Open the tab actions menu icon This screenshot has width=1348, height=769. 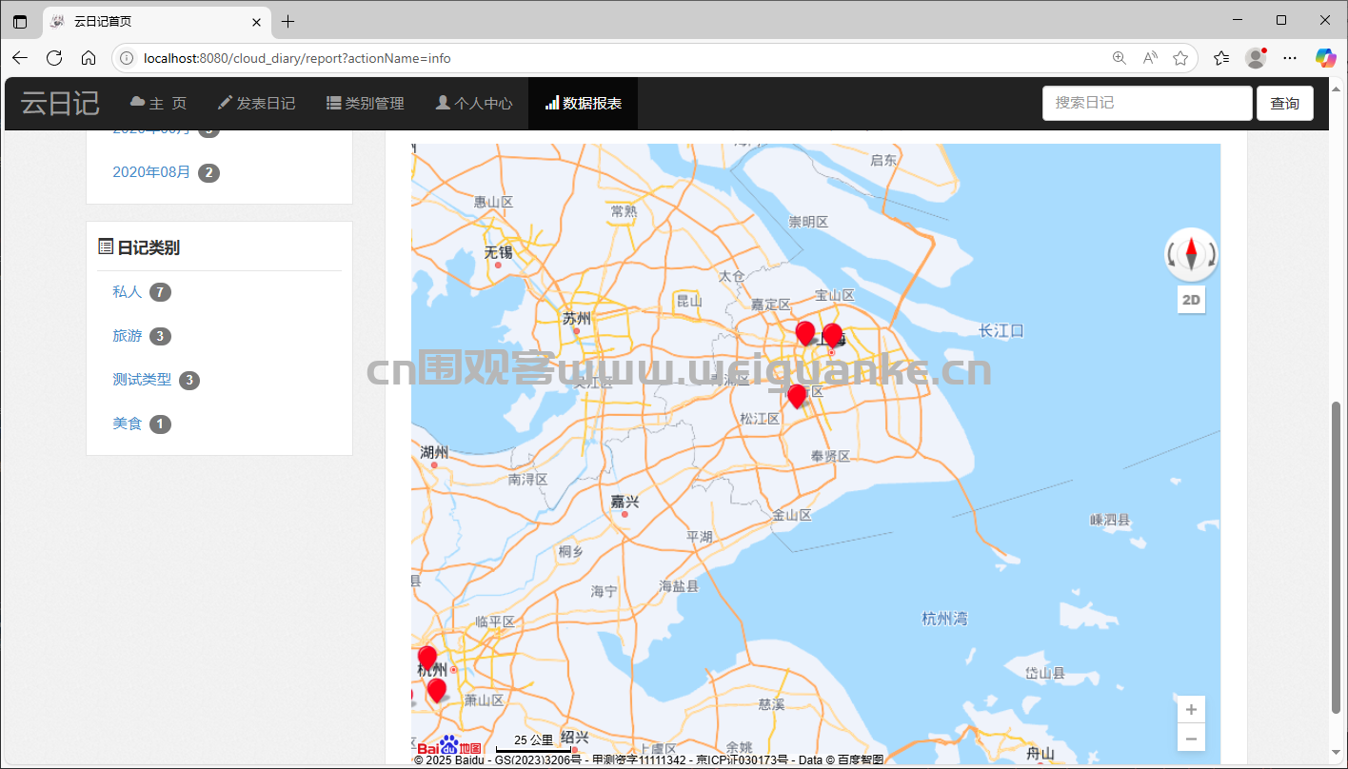tap(20, 21)
